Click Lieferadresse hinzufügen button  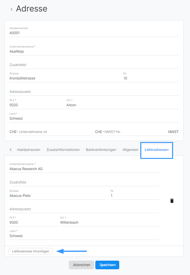tap(31, 251)
